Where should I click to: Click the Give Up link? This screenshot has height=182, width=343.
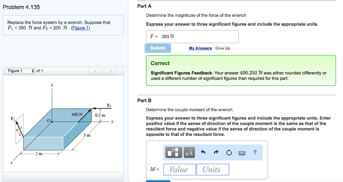click(223, 48)
